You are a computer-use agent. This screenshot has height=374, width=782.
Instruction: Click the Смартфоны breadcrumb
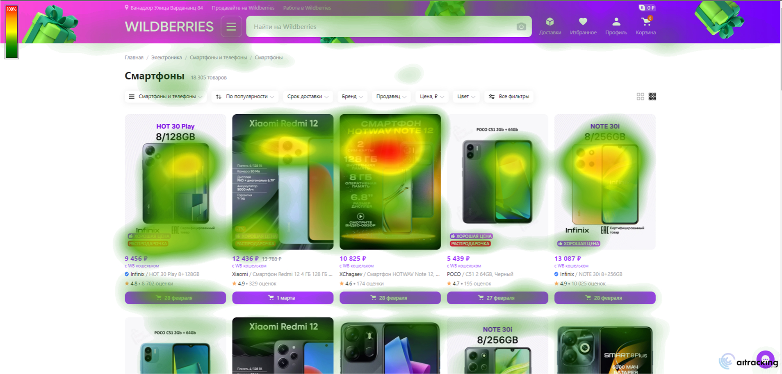269,57
